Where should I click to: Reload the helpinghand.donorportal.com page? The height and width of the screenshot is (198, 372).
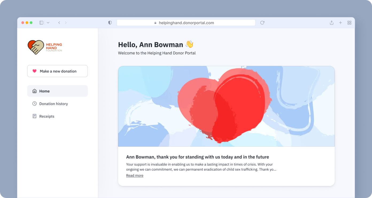coord(262,23)
